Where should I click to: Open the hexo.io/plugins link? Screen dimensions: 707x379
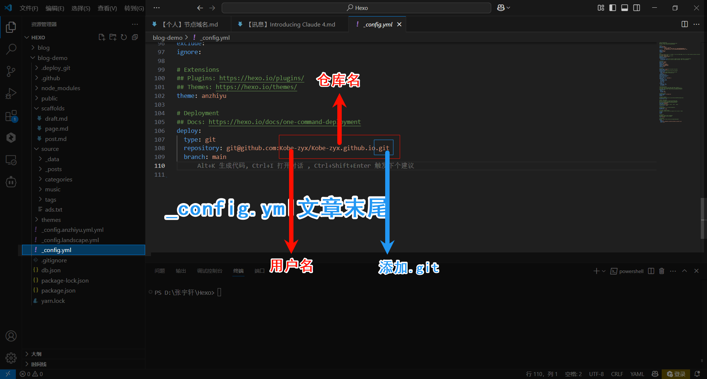pos(261,78)
